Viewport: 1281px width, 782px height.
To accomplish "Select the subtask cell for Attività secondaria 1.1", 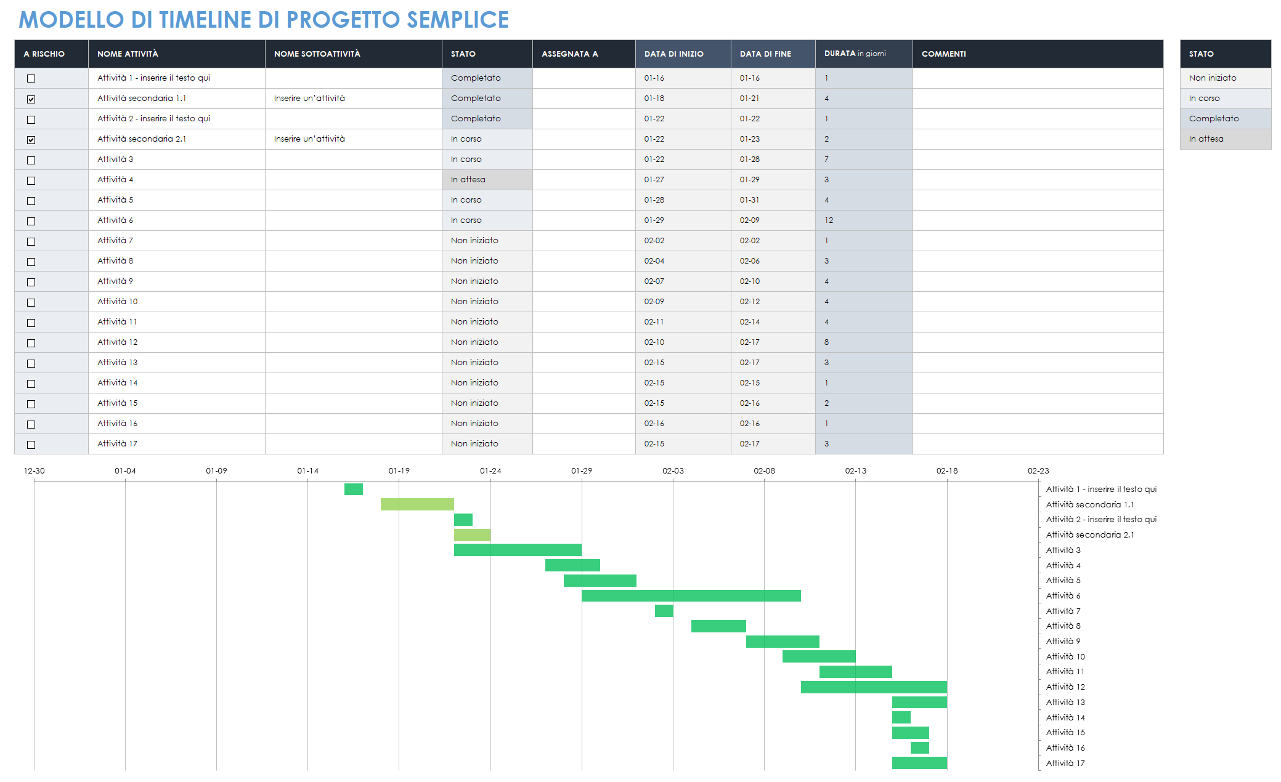I will coord(354,99).
